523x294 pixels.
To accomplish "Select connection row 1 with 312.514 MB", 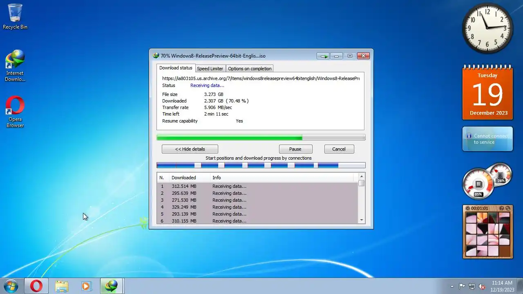I will pos(258,186).
